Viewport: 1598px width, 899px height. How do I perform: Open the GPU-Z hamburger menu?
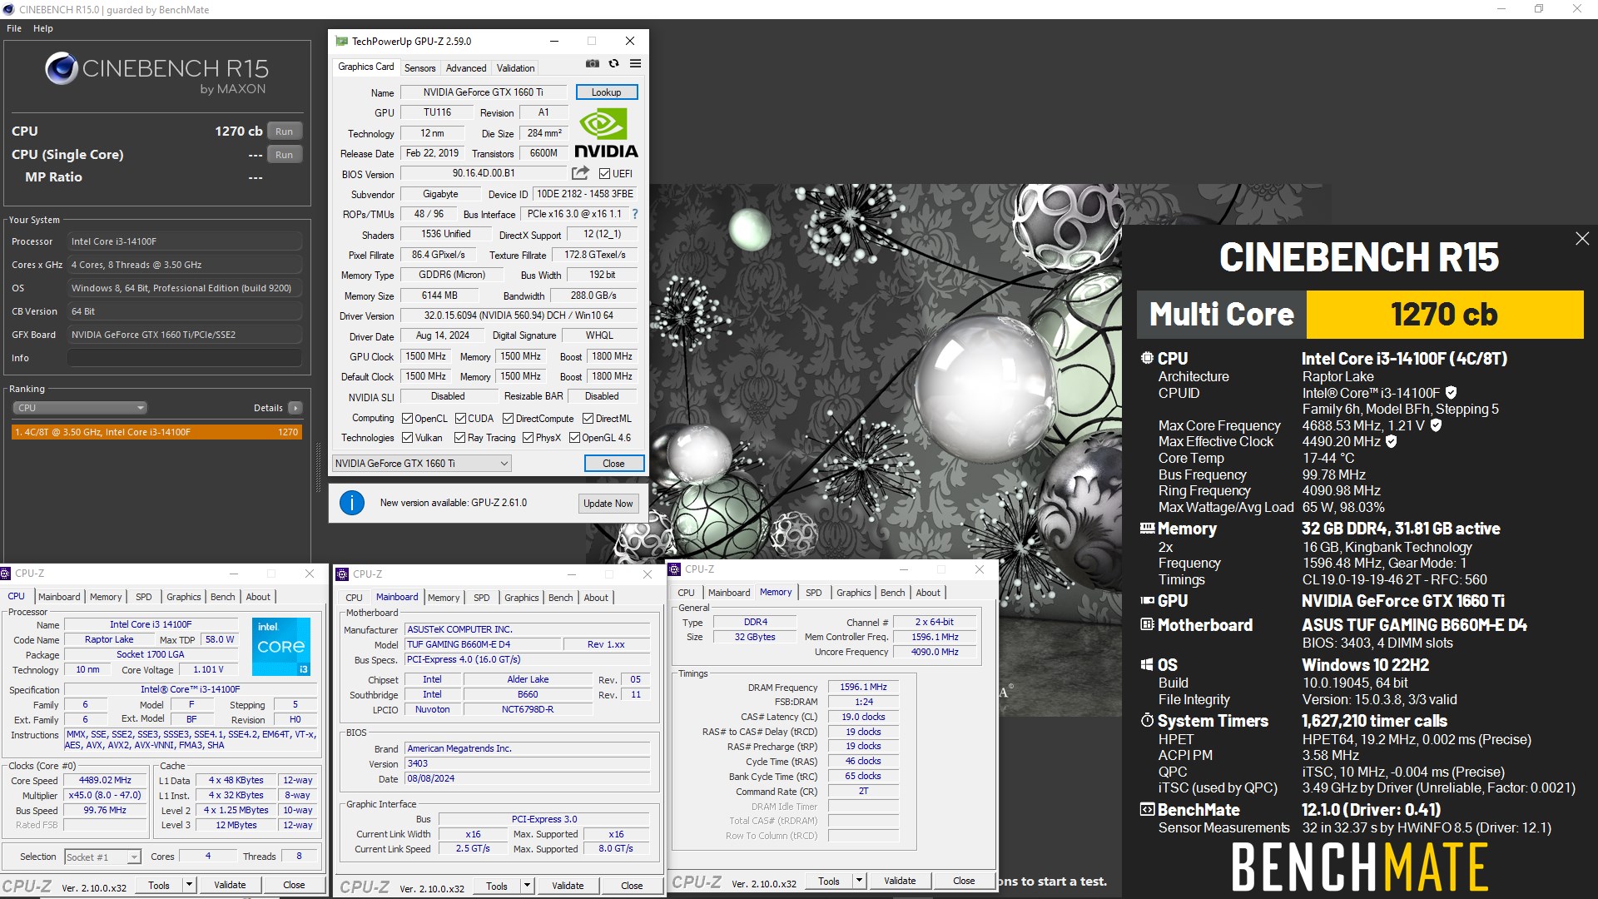635,63
